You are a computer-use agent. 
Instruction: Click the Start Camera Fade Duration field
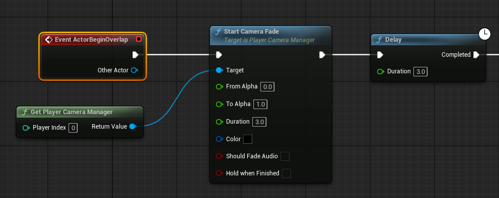coord(259,122)
